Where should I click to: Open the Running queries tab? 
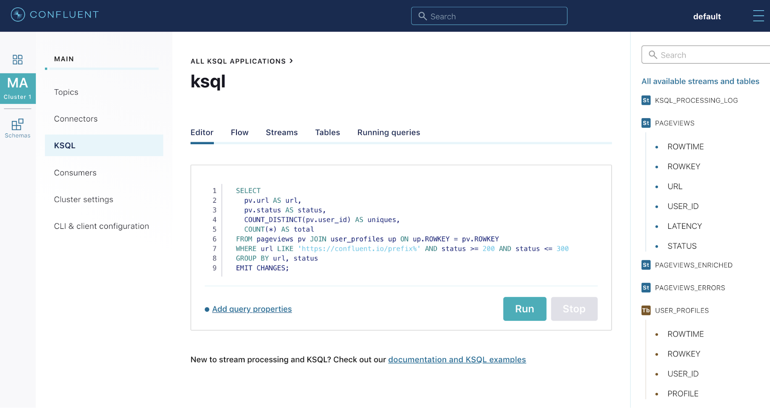point(389,132)
